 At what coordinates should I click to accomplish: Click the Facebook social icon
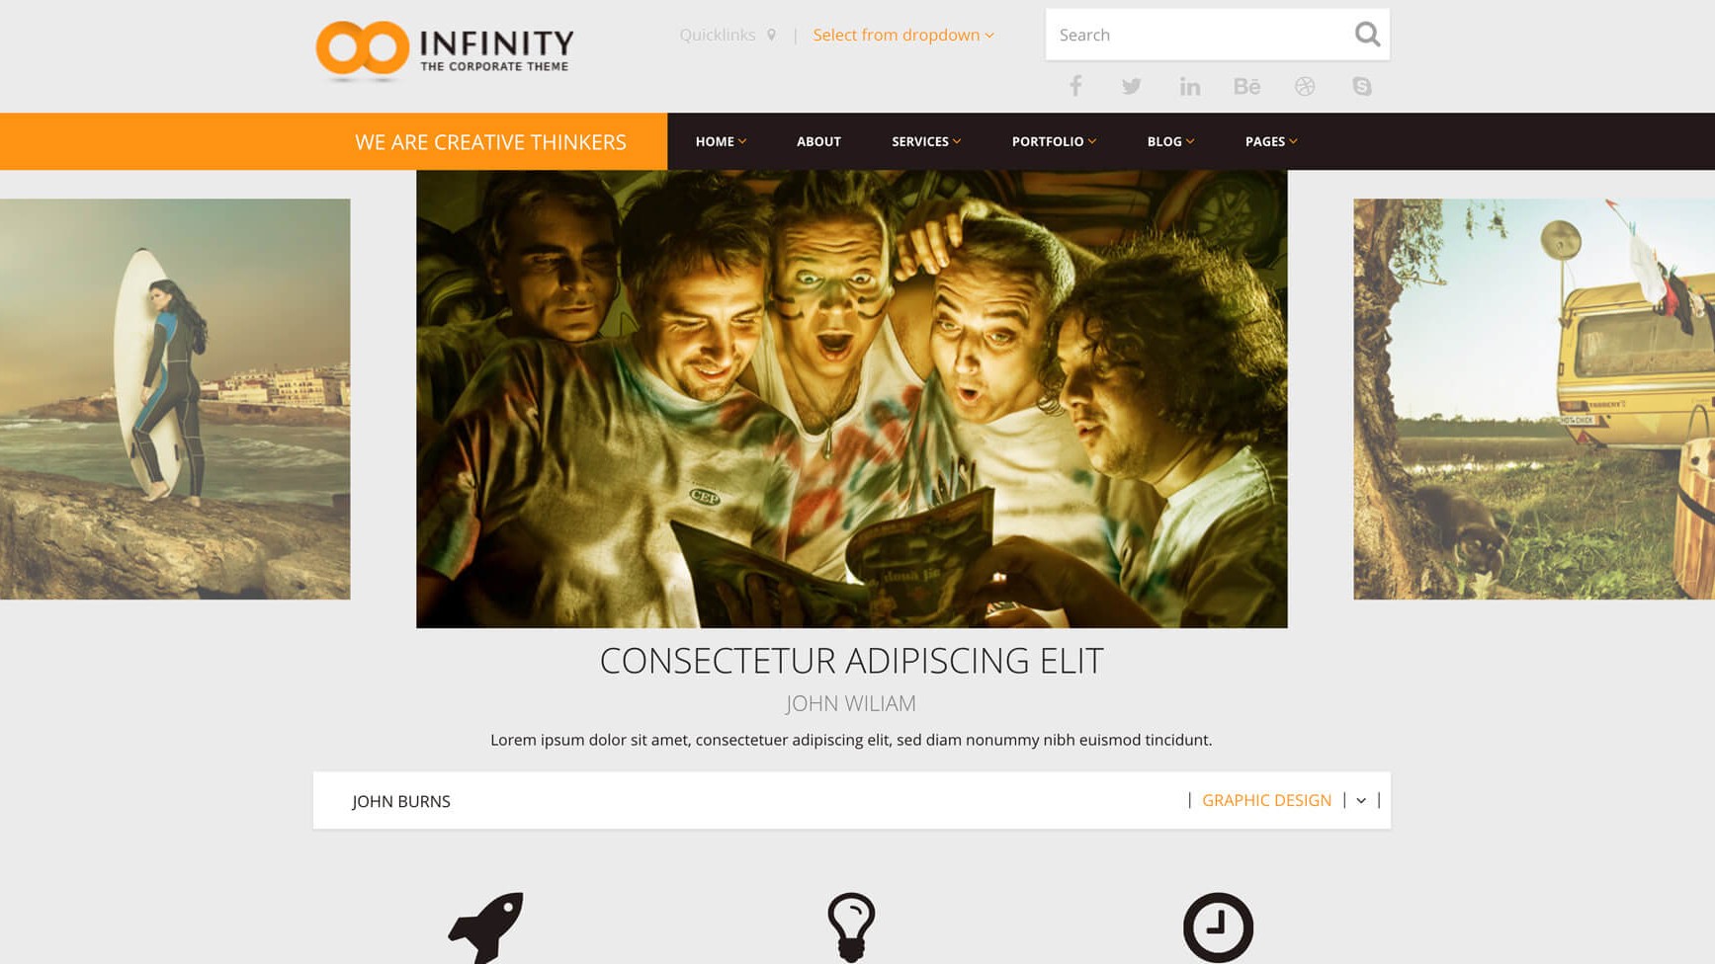pos(1075,86)
